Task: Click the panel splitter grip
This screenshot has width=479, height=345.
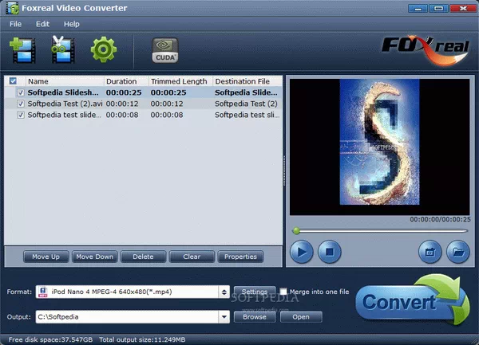Action: [x=284, y=171]
